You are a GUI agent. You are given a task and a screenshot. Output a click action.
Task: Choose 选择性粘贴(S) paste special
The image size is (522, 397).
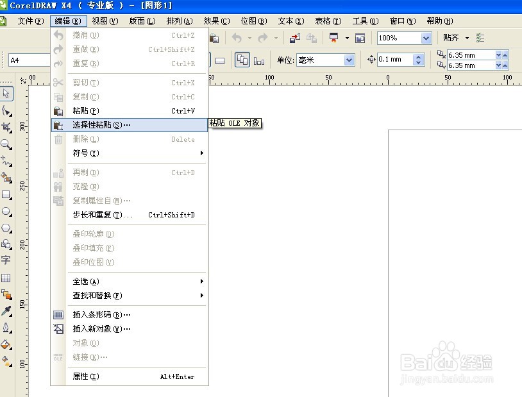(x=129, y=125)
